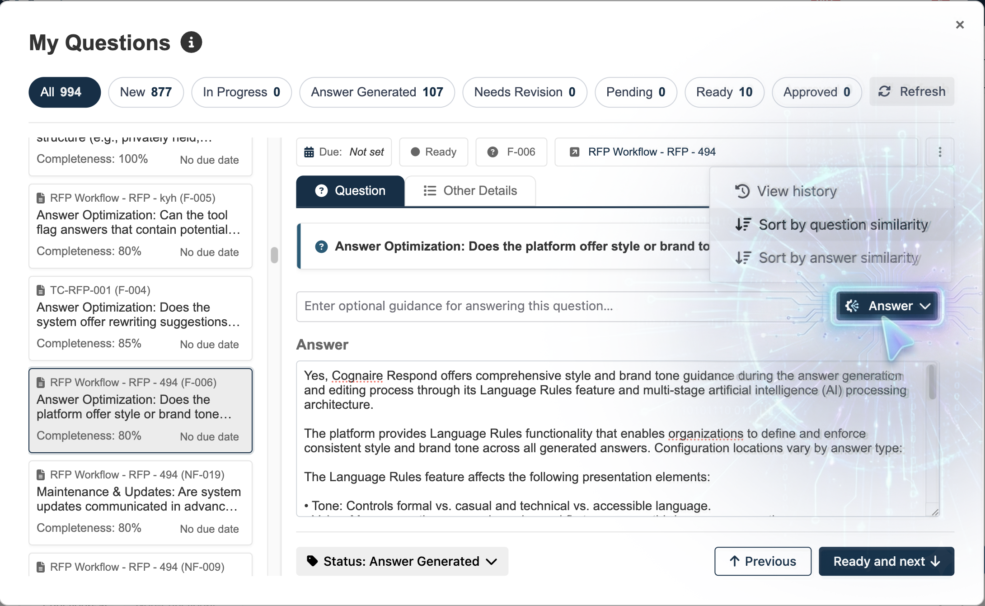Click the Status tag icon
The width and height of the screenshot is (985, 606).
(312, 561)
